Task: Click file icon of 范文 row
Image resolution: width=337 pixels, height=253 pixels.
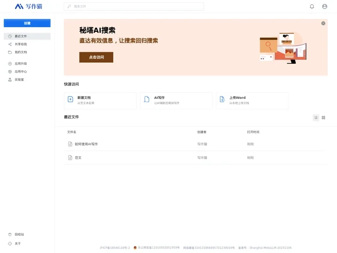Action: [x=70, y=158]
